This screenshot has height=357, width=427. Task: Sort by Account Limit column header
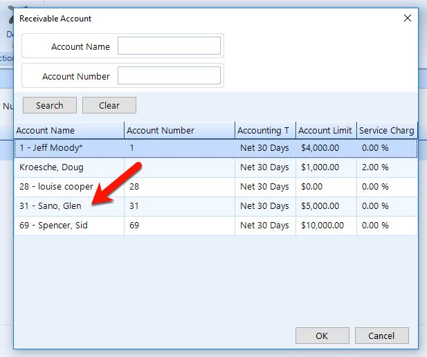point(326,131)
